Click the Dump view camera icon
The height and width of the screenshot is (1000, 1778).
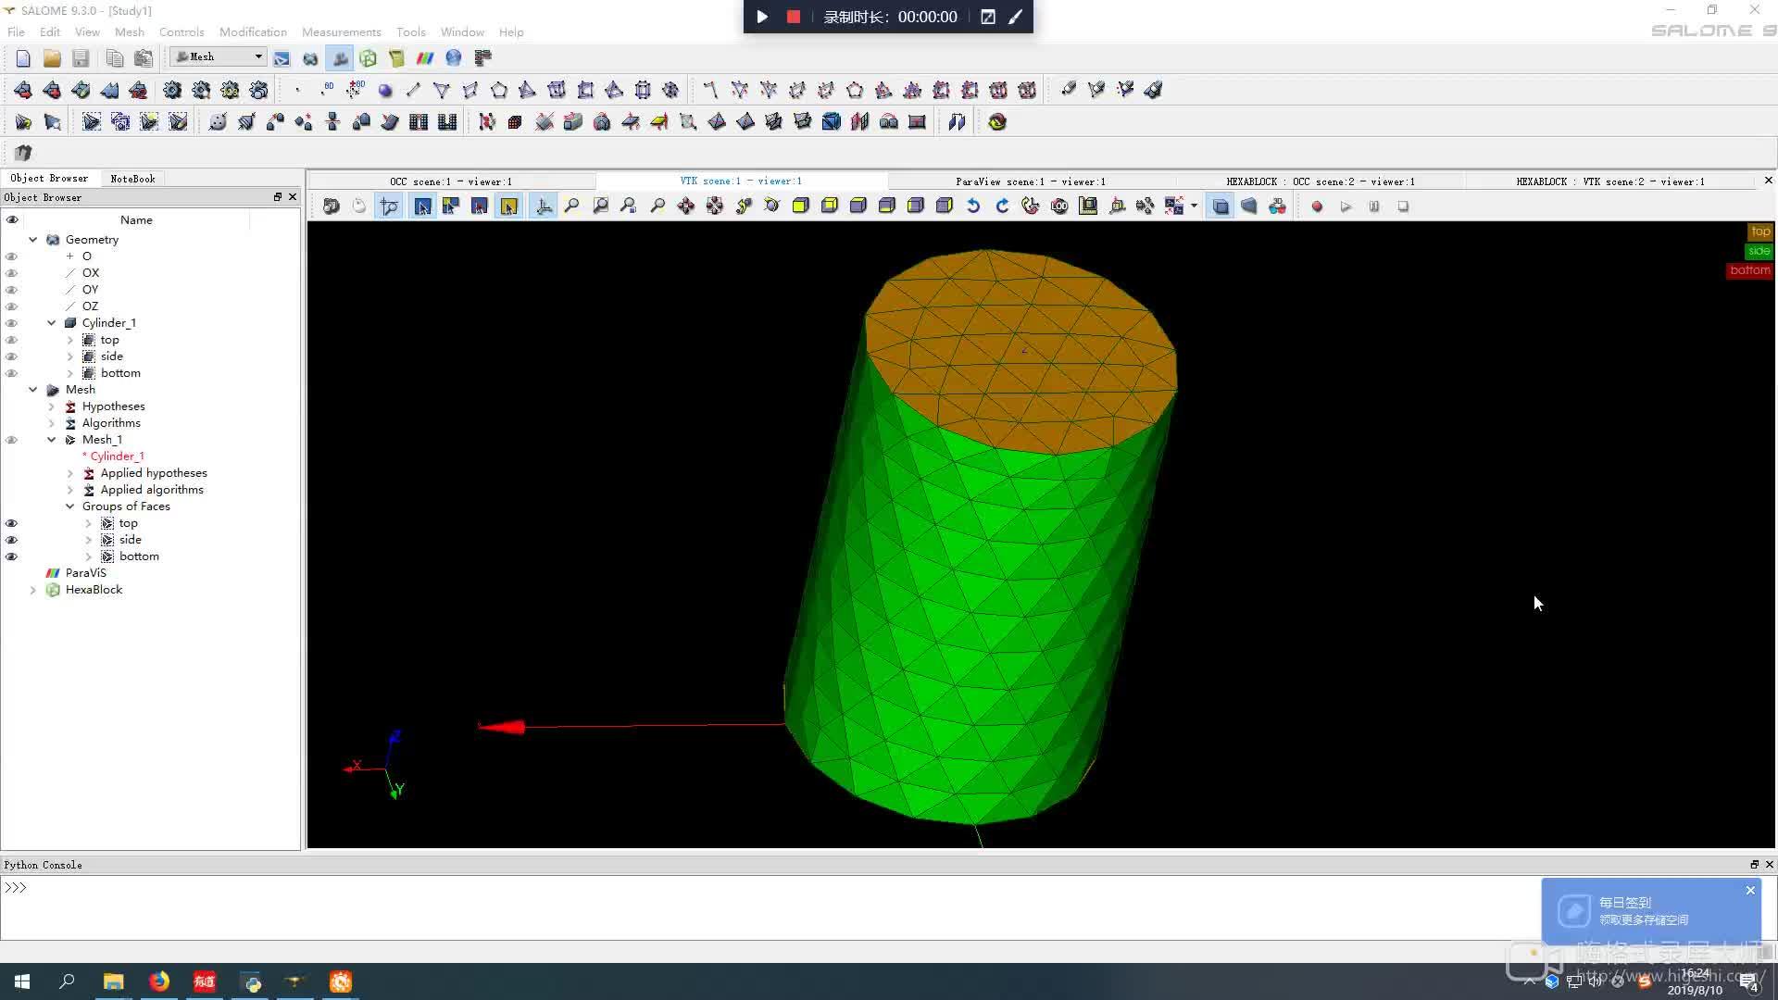[331, 206]
